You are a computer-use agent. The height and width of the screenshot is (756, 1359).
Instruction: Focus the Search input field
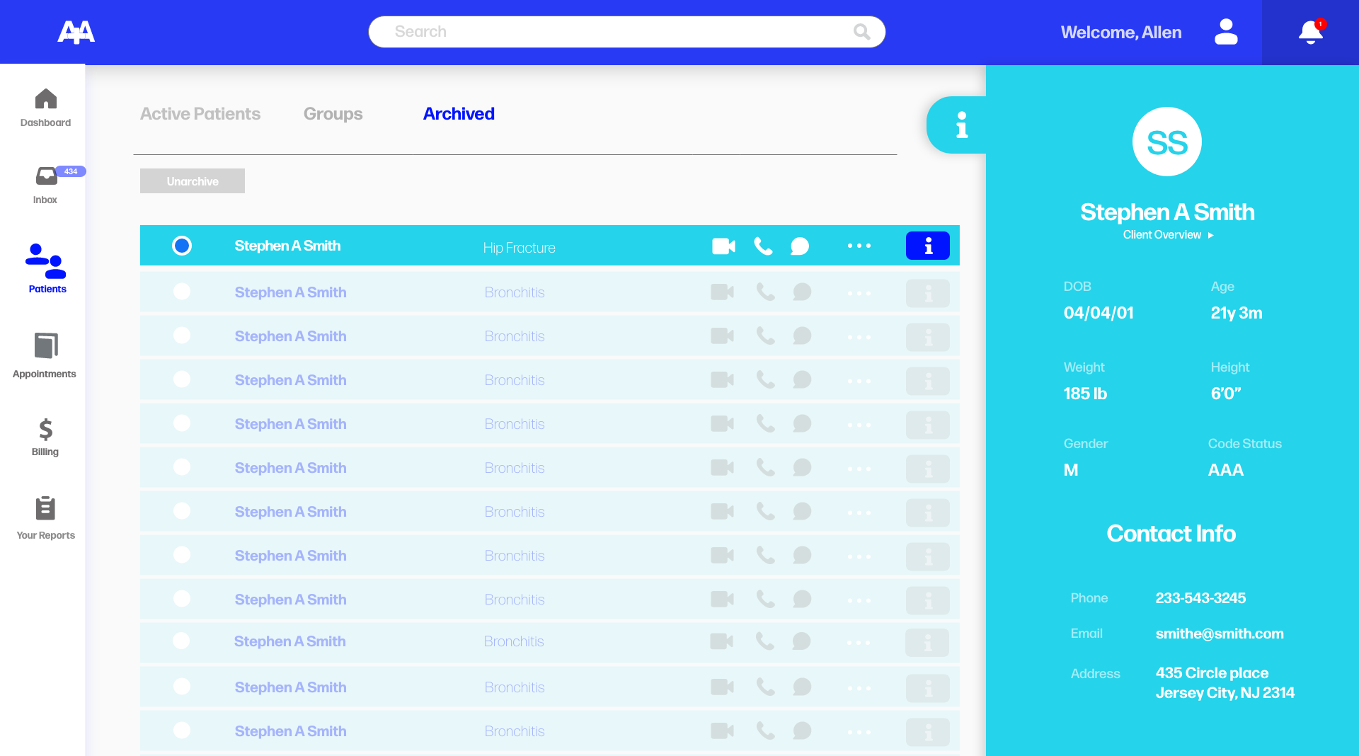[626, 32]
